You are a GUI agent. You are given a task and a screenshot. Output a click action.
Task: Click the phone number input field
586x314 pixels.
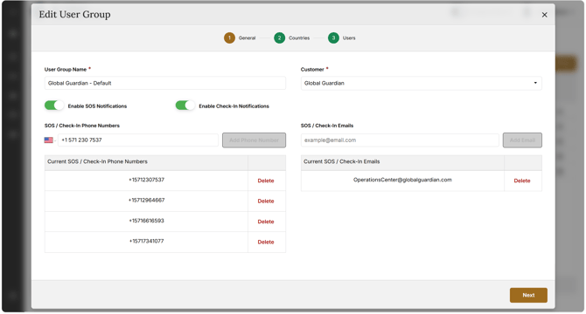pos(138,140)
